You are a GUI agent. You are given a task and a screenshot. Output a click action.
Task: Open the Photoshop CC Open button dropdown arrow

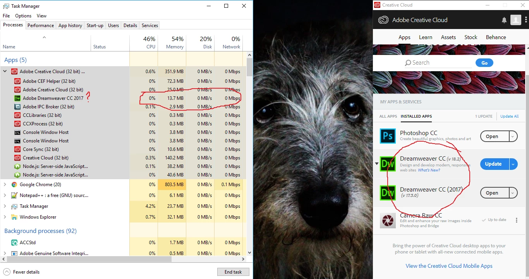click(513, 136)
